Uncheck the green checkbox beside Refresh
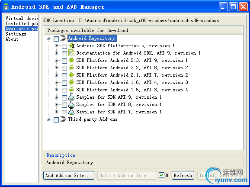 pos(161,175)
